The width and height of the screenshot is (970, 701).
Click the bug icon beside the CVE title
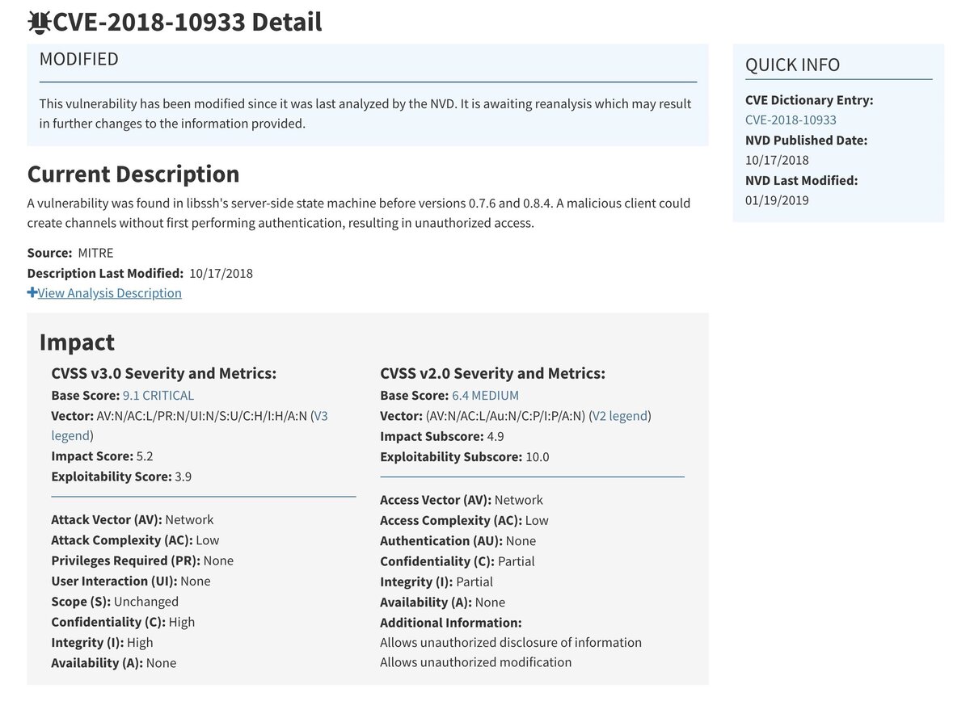(x=39, y=21)
